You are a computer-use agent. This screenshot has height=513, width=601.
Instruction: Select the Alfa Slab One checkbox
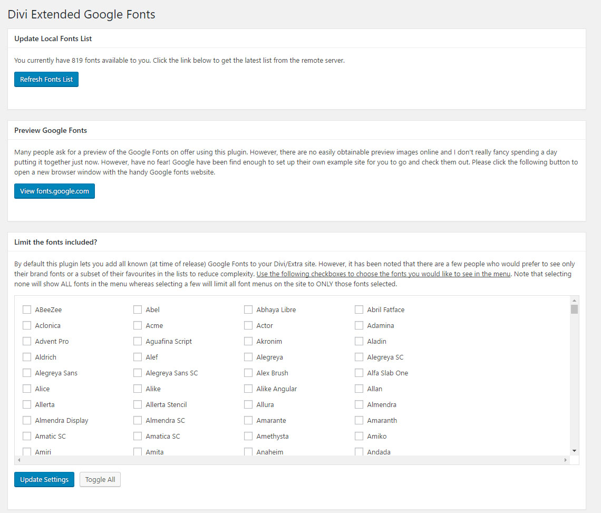359,373
